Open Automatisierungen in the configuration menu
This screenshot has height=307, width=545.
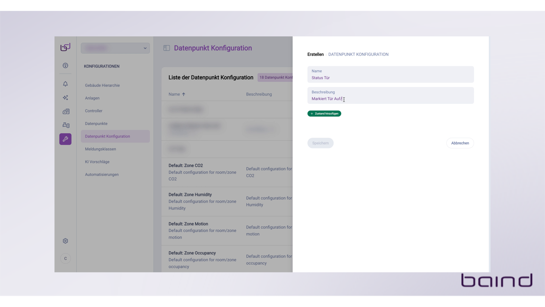coord(102,175)
